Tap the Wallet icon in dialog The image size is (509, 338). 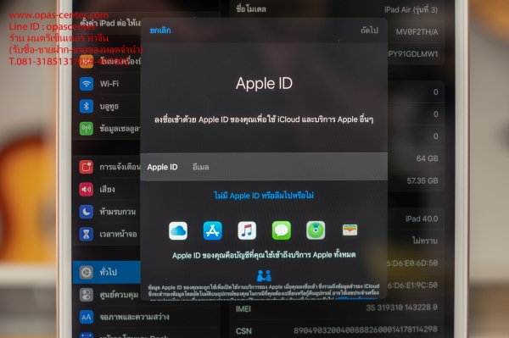pos(350,230)
